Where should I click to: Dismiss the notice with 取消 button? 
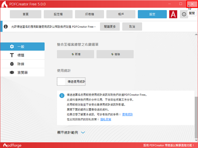[x=132, y=27]
